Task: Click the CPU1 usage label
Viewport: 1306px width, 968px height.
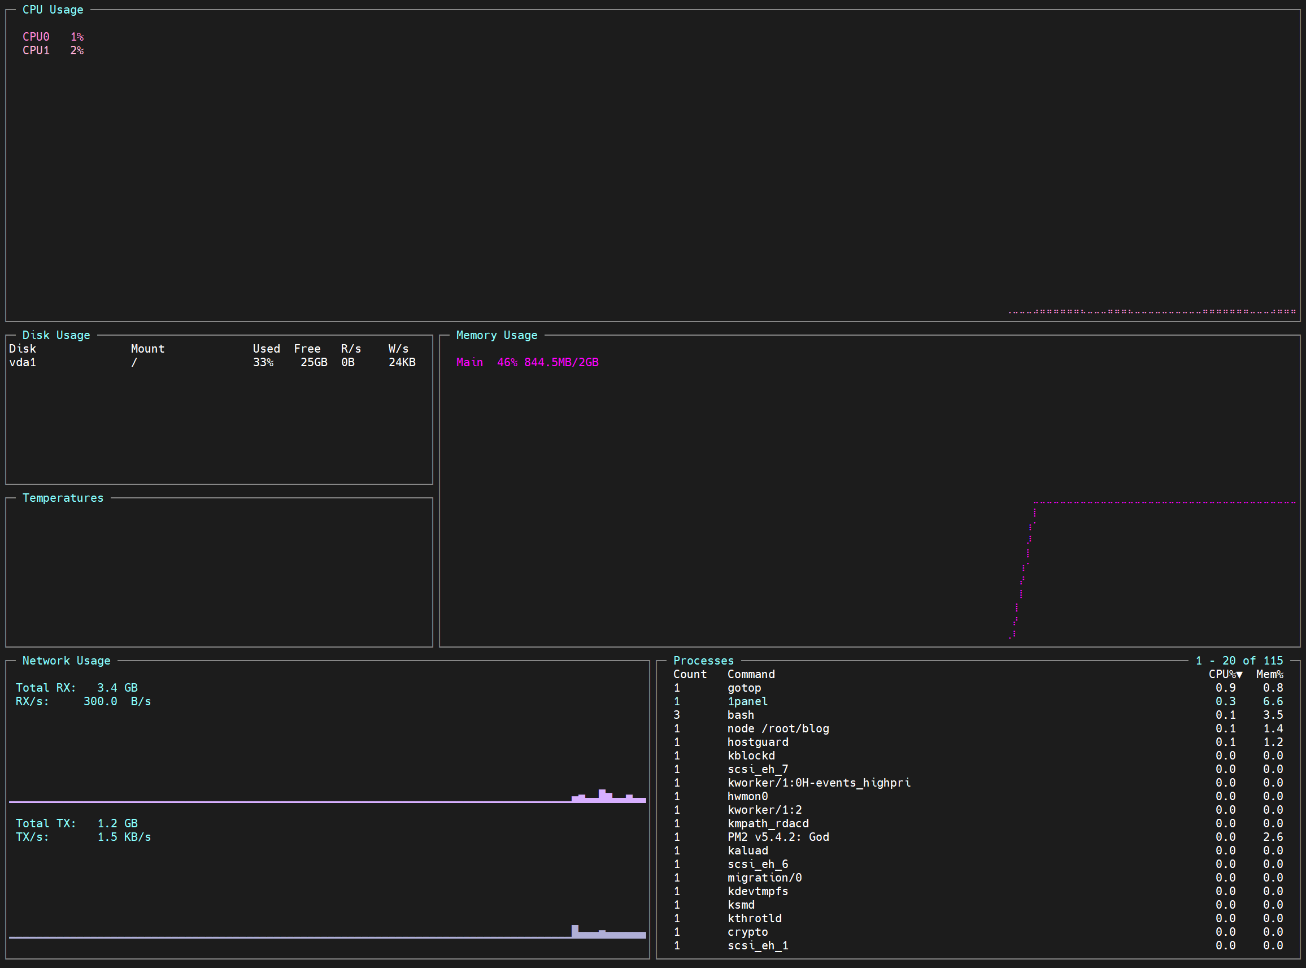Action: pyautogui.click(x=53, y=50)
